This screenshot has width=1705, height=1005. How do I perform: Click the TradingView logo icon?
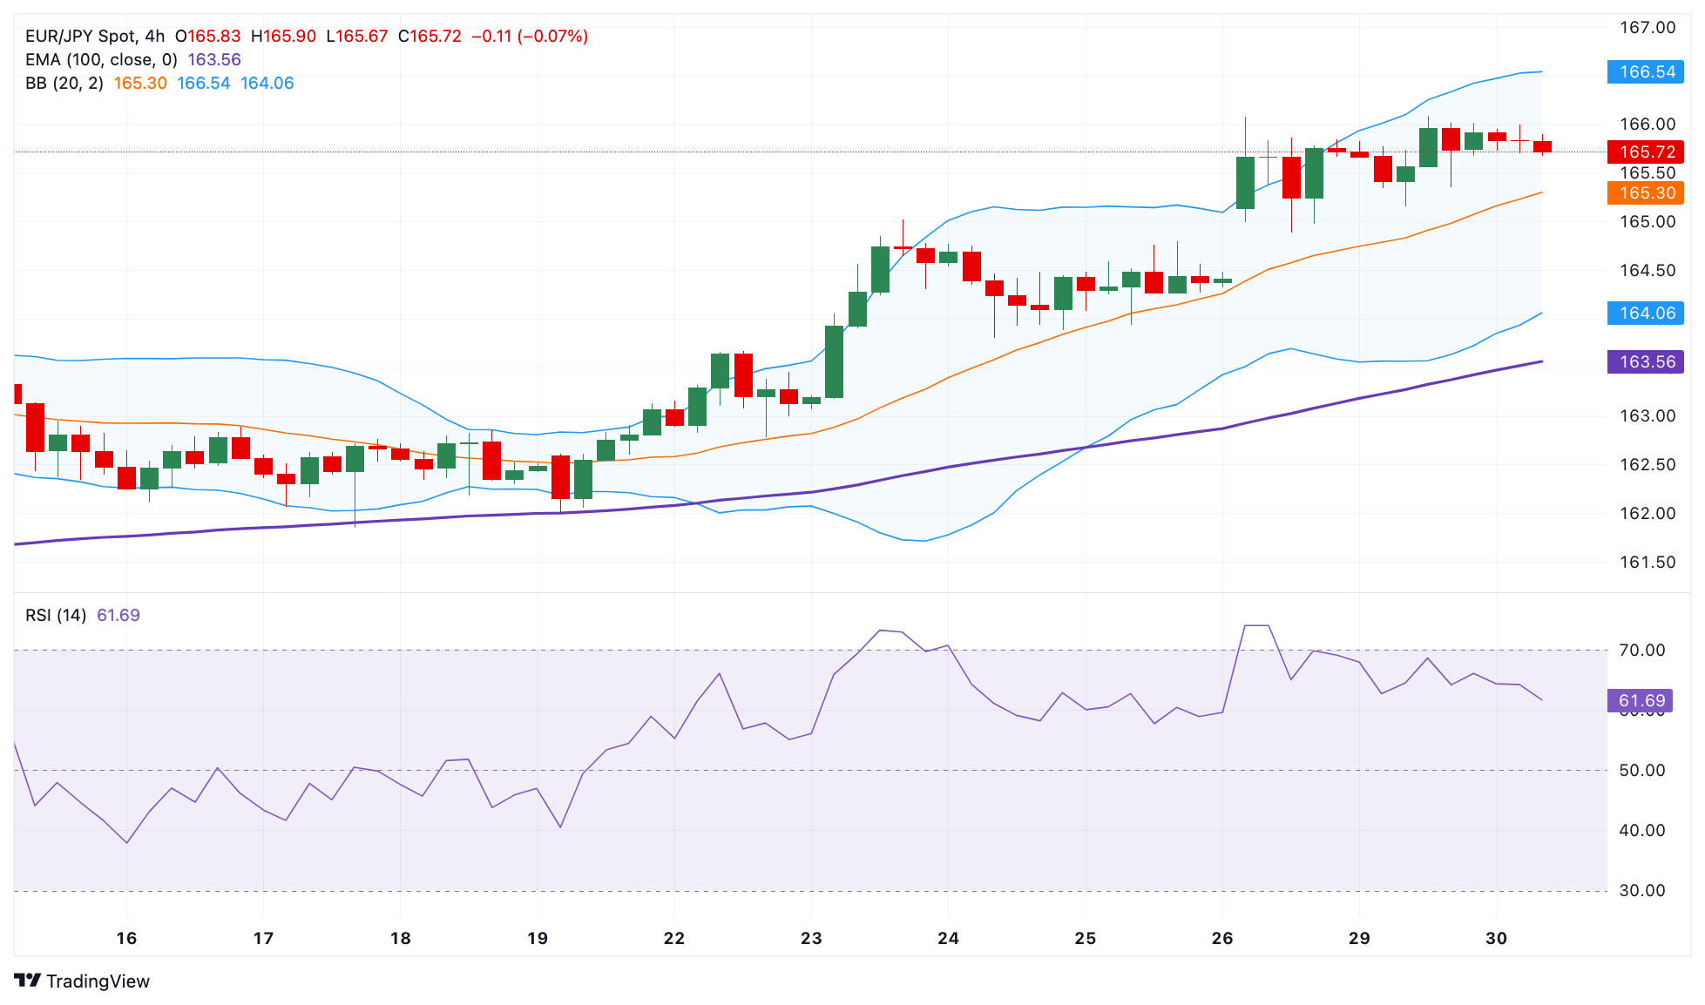(28, 981)
